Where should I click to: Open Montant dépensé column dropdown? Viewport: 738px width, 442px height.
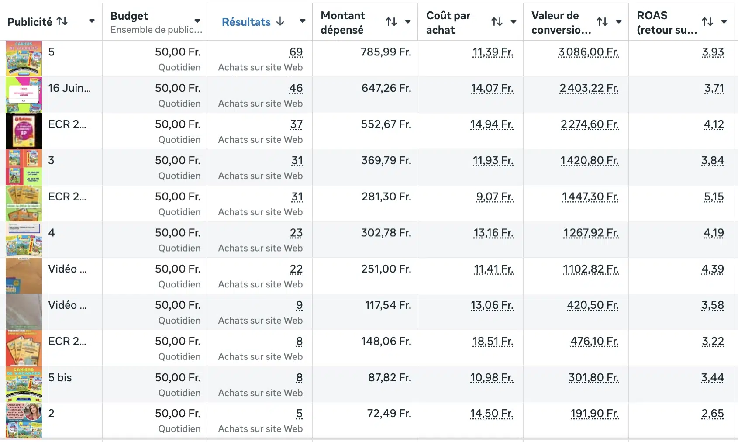point(408,21)
